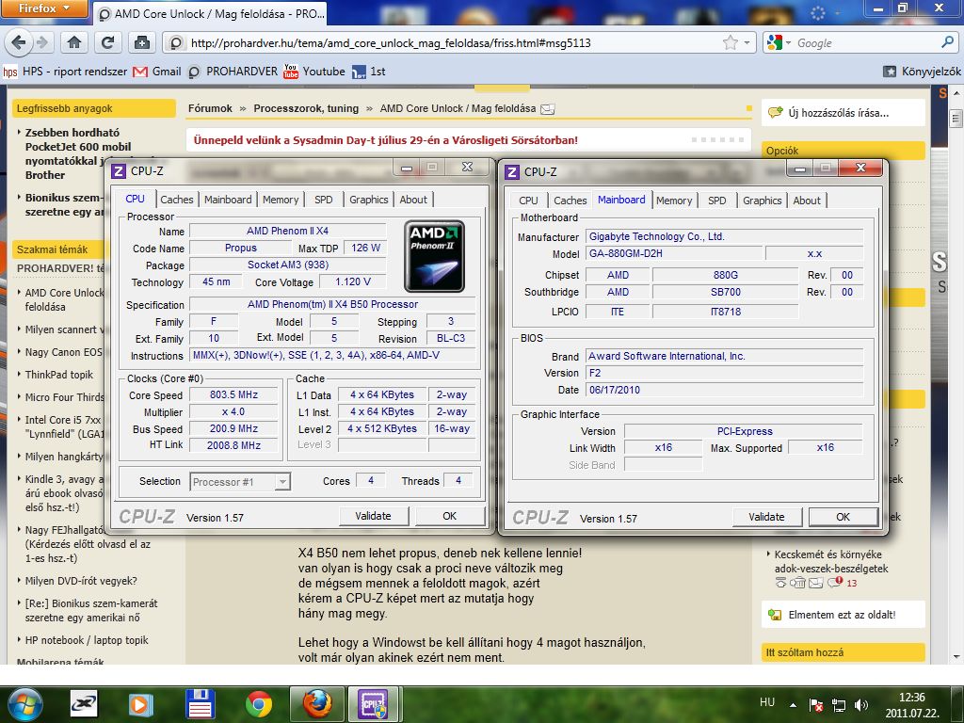Switch to CPU-Z taskbar icon
This screenshot has width=964, height=723.
[x=373, y=704]
